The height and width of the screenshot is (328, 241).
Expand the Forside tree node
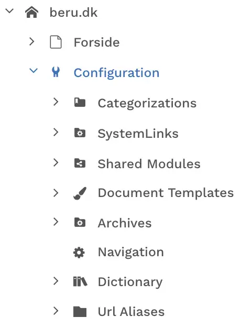(32, 41)
